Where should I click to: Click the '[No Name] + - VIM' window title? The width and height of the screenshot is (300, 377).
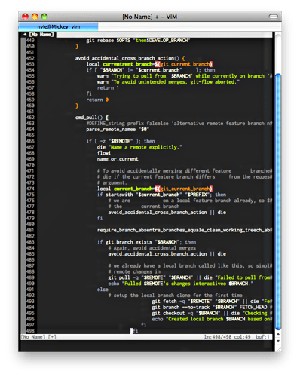tap(150, 17)
